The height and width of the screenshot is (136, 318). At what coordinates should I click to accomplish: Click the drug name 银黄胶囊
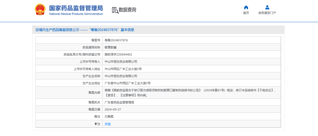110,47
